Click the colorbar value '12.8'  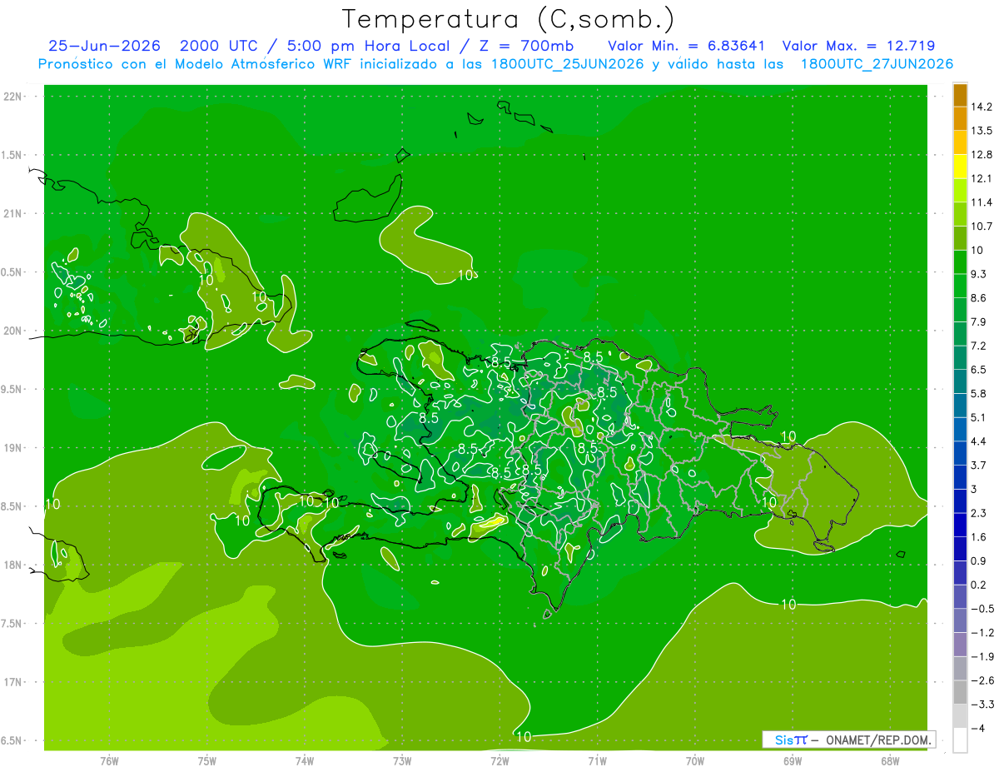point(982,155)
